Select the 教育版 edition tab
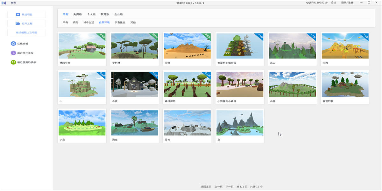 [x=105, y=14]
